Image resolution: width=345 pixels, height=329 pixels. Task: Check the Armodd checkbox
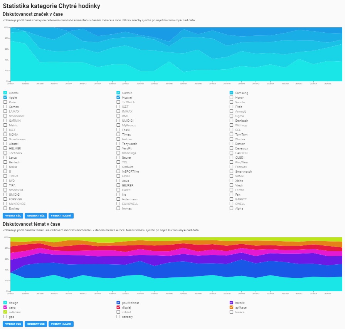click(x=231, y=111)
